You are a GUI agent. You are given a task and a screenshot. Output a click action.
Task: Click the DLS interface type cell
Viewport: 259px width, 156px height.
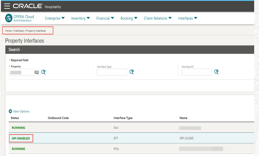[116, 128]
